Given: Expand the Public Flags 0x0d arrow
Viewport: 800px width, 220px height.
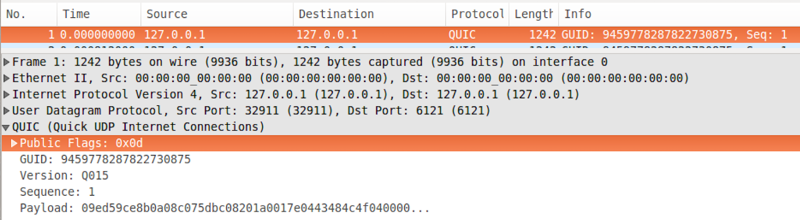Looking at the screenshot, I should pos(14,143).
